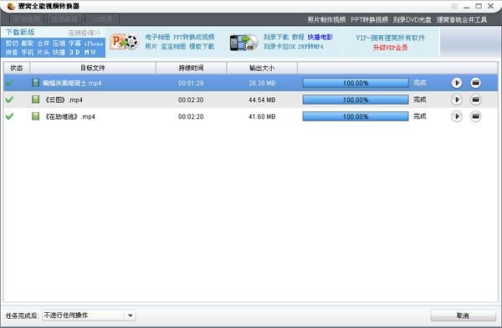Click the 目标文件 column header

click(x=93, y=68)
